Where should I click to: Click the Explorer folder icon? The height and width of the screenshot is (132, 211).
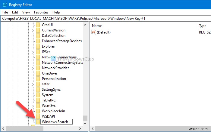coord(38,46)
